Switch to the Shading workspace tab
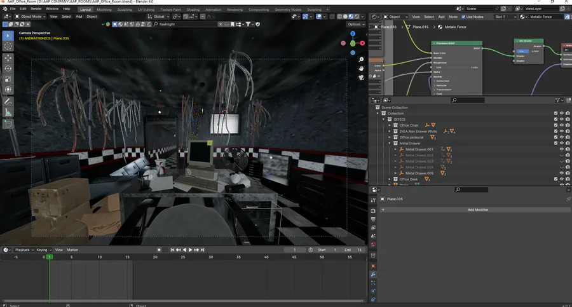 tap(193, 10)
